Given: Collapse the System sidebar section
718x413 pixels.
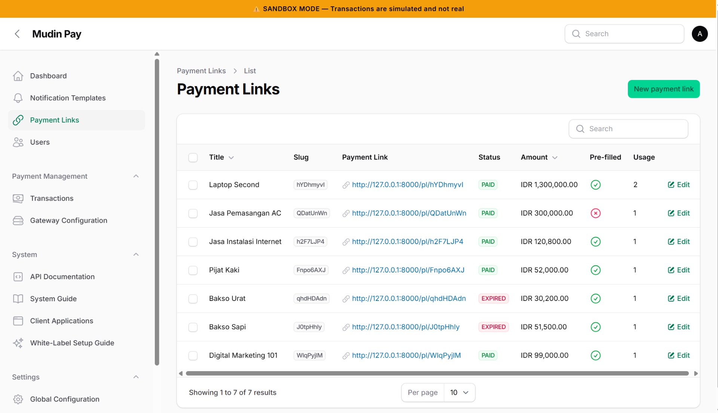Looking at the screenshot, I should 136,255.
